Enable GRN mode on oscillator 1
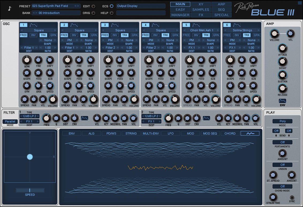The height and width of the screenshot is (207, 303). pyautogui.click(x=52, y=35)
